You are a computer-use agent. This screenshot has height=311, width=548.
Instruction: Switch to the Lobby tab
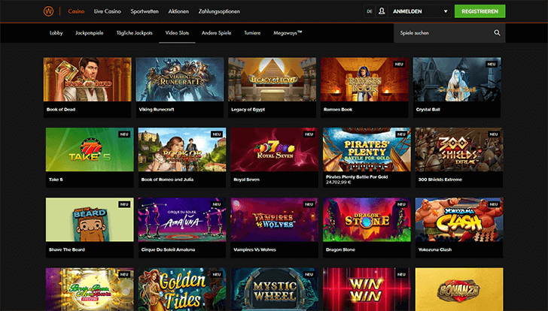(x=56, y=33)
